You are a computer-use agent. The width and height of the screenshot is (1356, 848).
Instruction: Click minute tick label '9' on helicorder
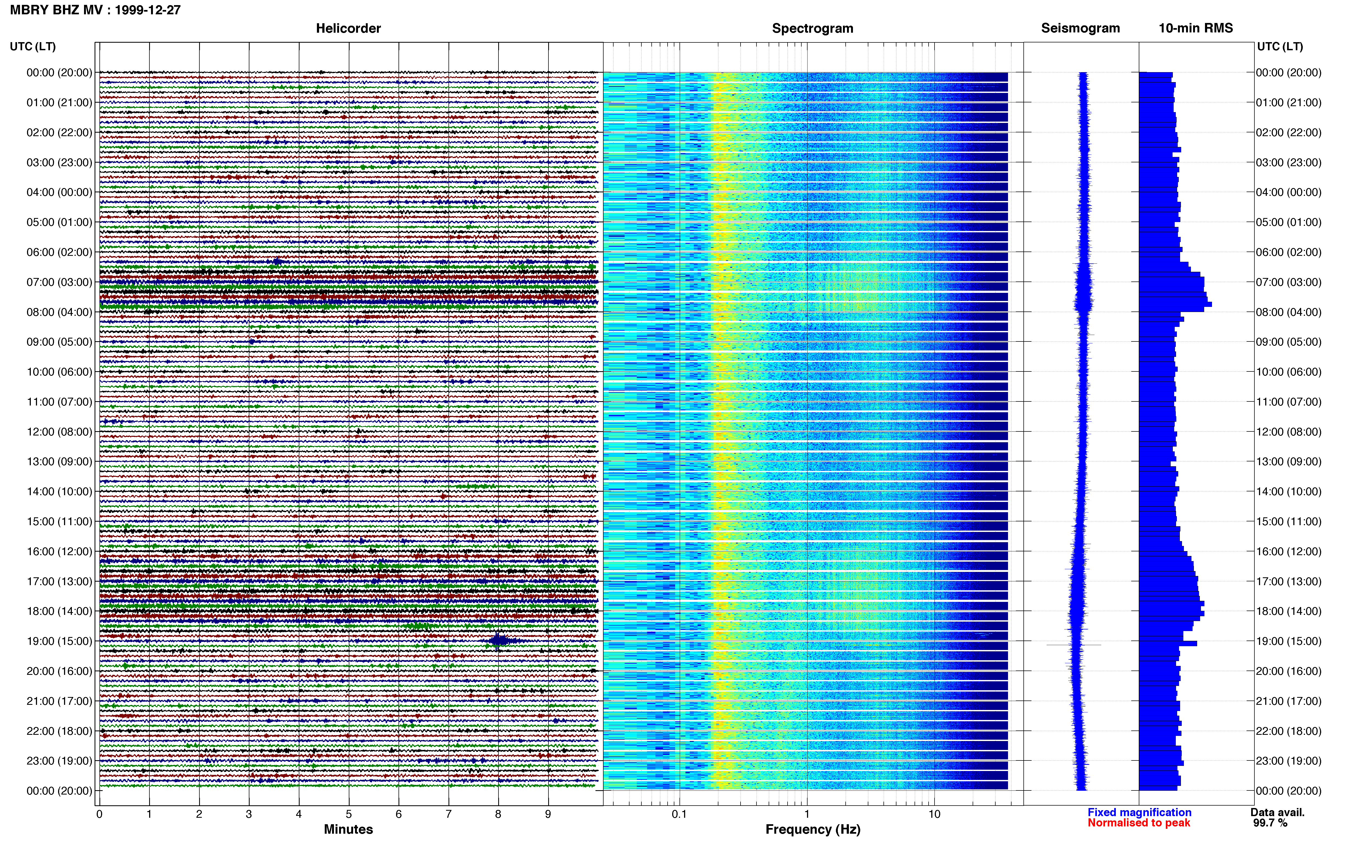548,814
